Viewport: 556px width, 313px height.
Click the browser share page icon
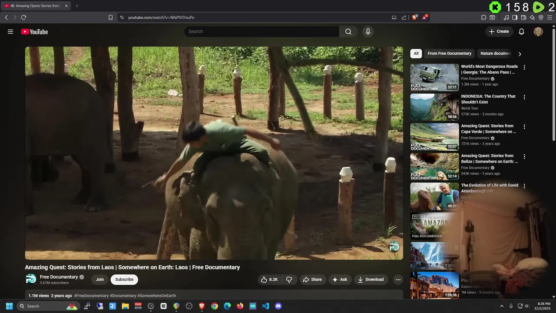(404, 17)
